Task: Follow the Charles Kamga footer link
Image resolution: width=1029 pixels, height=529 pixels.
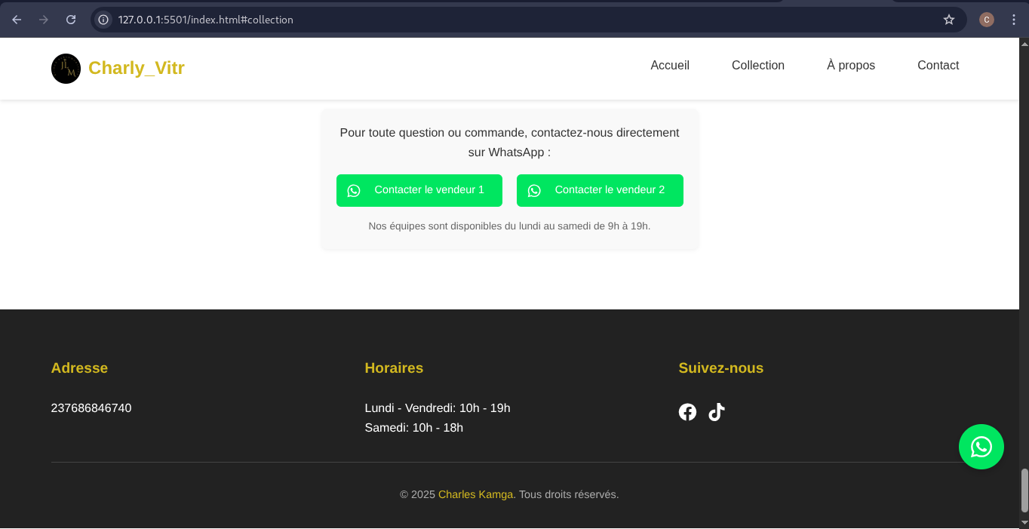Action: (475, 495)
